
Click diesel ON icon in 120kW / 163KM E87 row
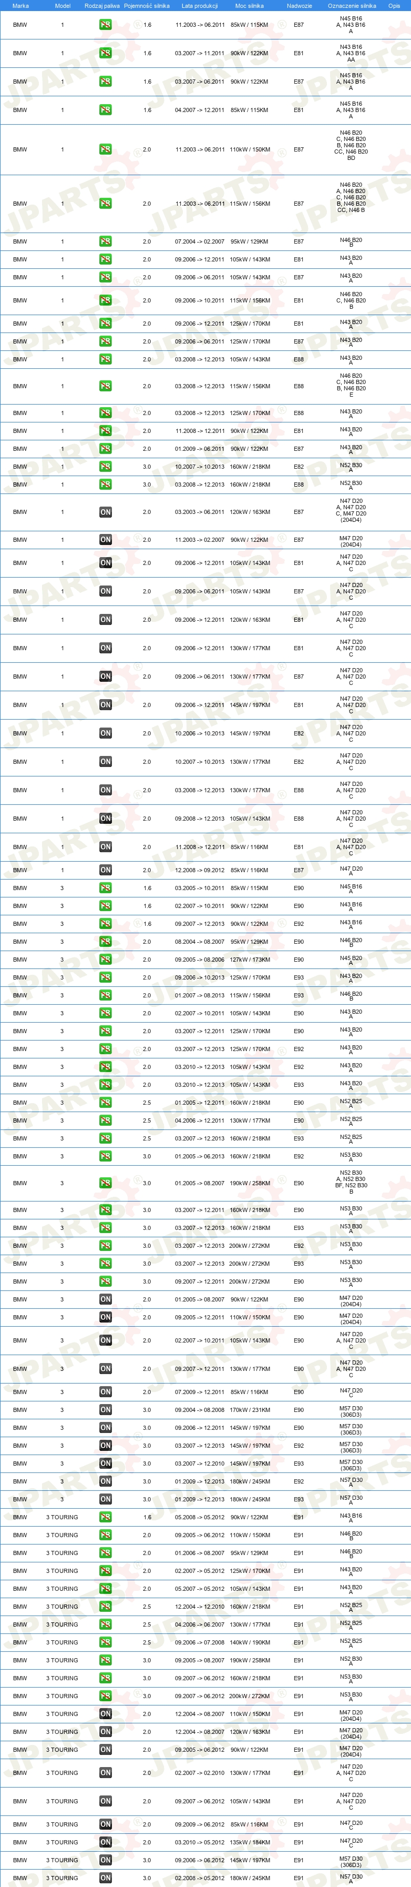click(105, 512)
